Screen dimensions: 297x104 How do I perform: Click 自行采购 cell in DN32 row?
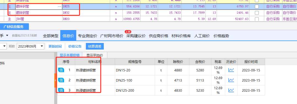click(273, 13)
